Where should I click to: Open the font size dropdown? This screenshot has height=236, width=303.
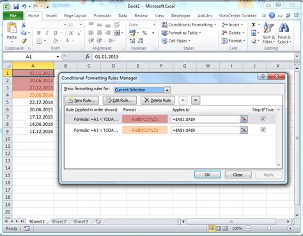pyautogui.click(x=81, y=25)
